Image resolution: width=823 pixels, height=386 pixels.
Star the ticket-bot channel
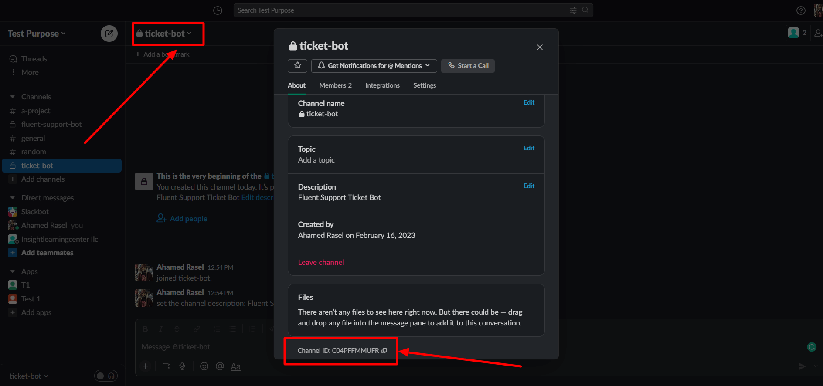coord(298,66)
